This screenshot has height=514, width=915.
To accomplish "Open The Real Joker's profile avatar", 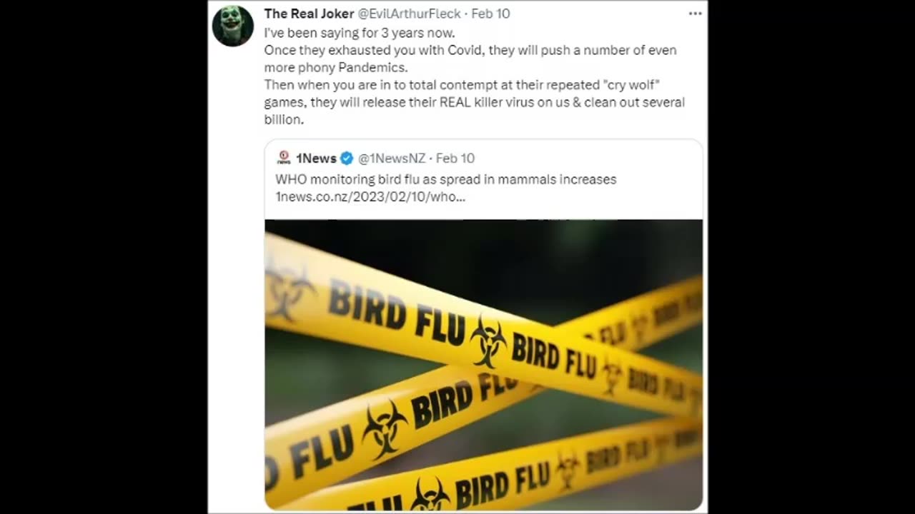I will [233, 26].
